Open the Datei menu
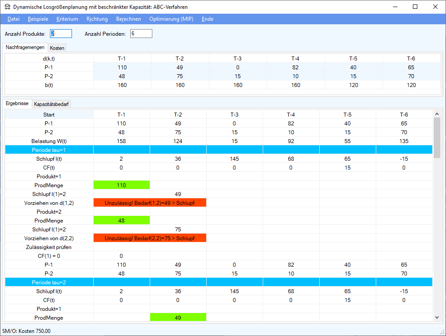This screenshot has width=446, height=336. click(14, 19)
